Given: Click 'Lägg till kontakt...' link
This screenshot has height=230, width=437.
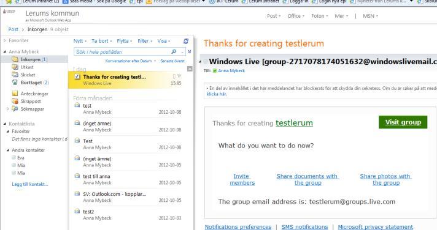Looking at the screenshot, I should [x=30, y=184].
